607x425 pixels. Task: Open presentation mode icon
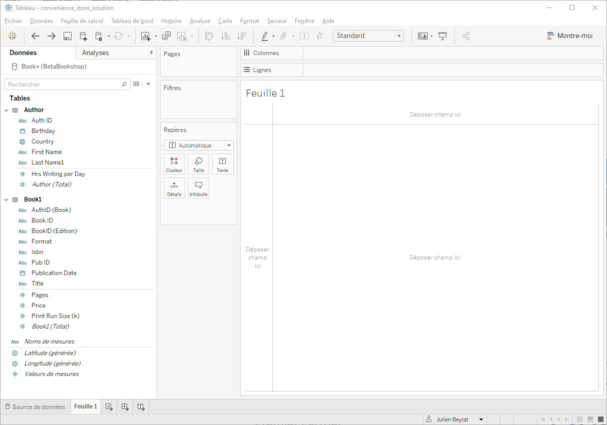click(x=443, y=36)
